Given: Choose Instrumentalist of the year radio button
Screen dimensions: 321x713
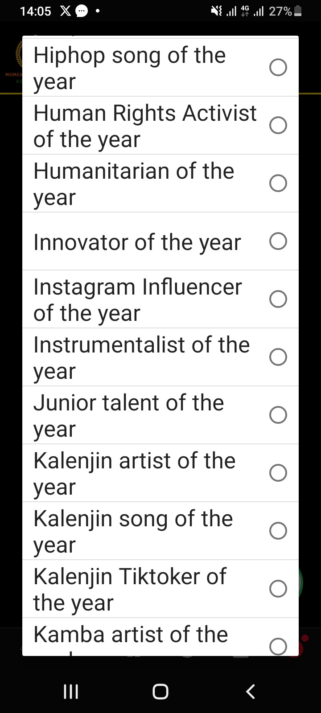Looking at the screenshot, I should pos(278,357).
